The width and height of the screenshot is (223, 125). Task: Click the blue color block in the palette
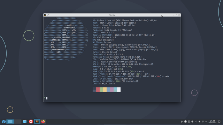pyautogui.click(x=108, y=90)
